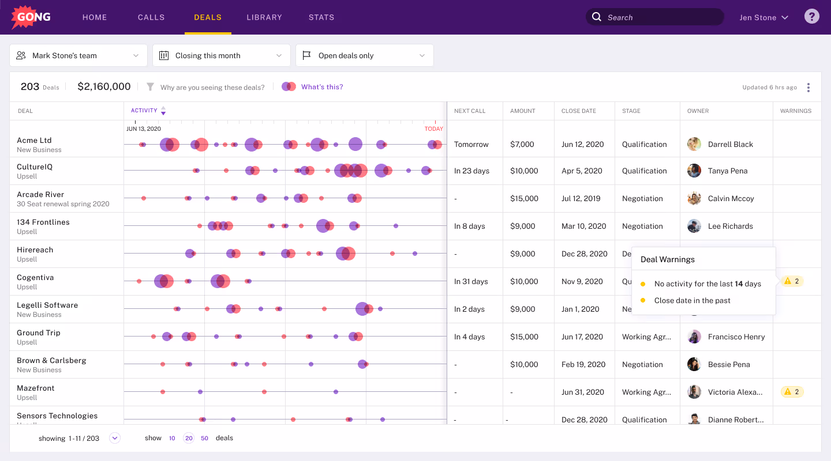Click the filter icon beside 'Why are you seeing these deals?'

150,87
